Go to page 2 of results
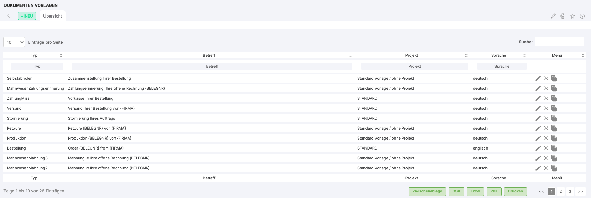 click(560, 191)
